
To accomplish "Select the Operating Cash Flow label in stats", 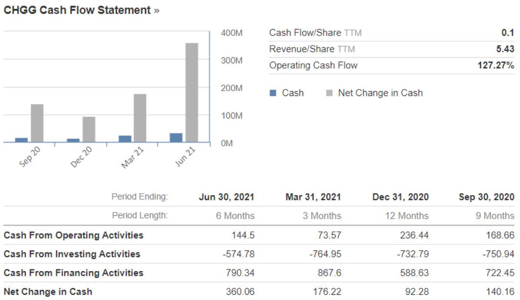I will pos(313,66).
